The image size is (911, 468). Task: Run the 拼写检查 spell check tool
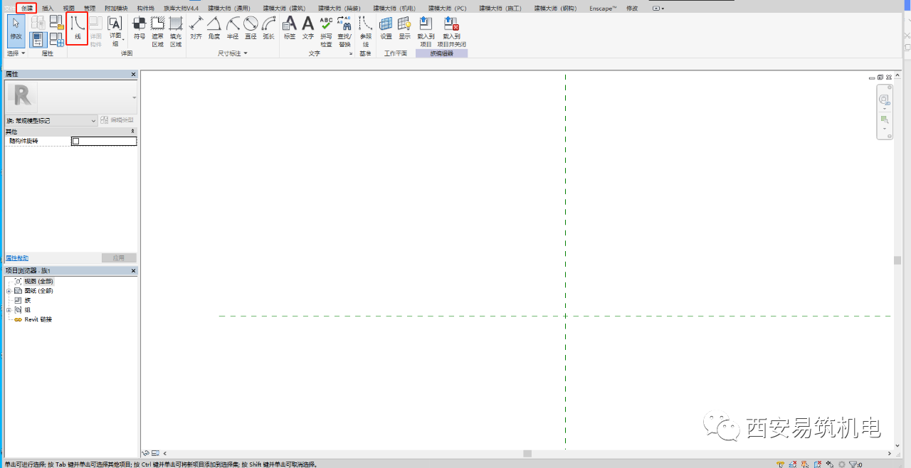[326, 31]
